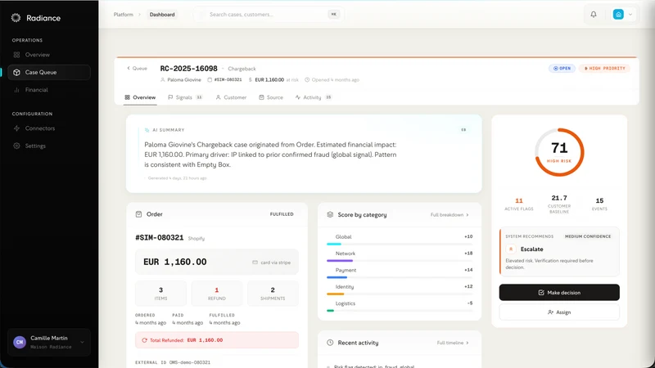Click the blue home workspace icon
655x368 pixels.
(x=618, y=14)
